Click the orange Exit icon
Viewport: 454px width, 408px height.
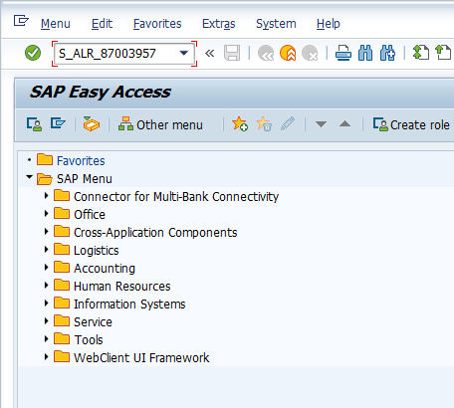[x=288, y=53]
